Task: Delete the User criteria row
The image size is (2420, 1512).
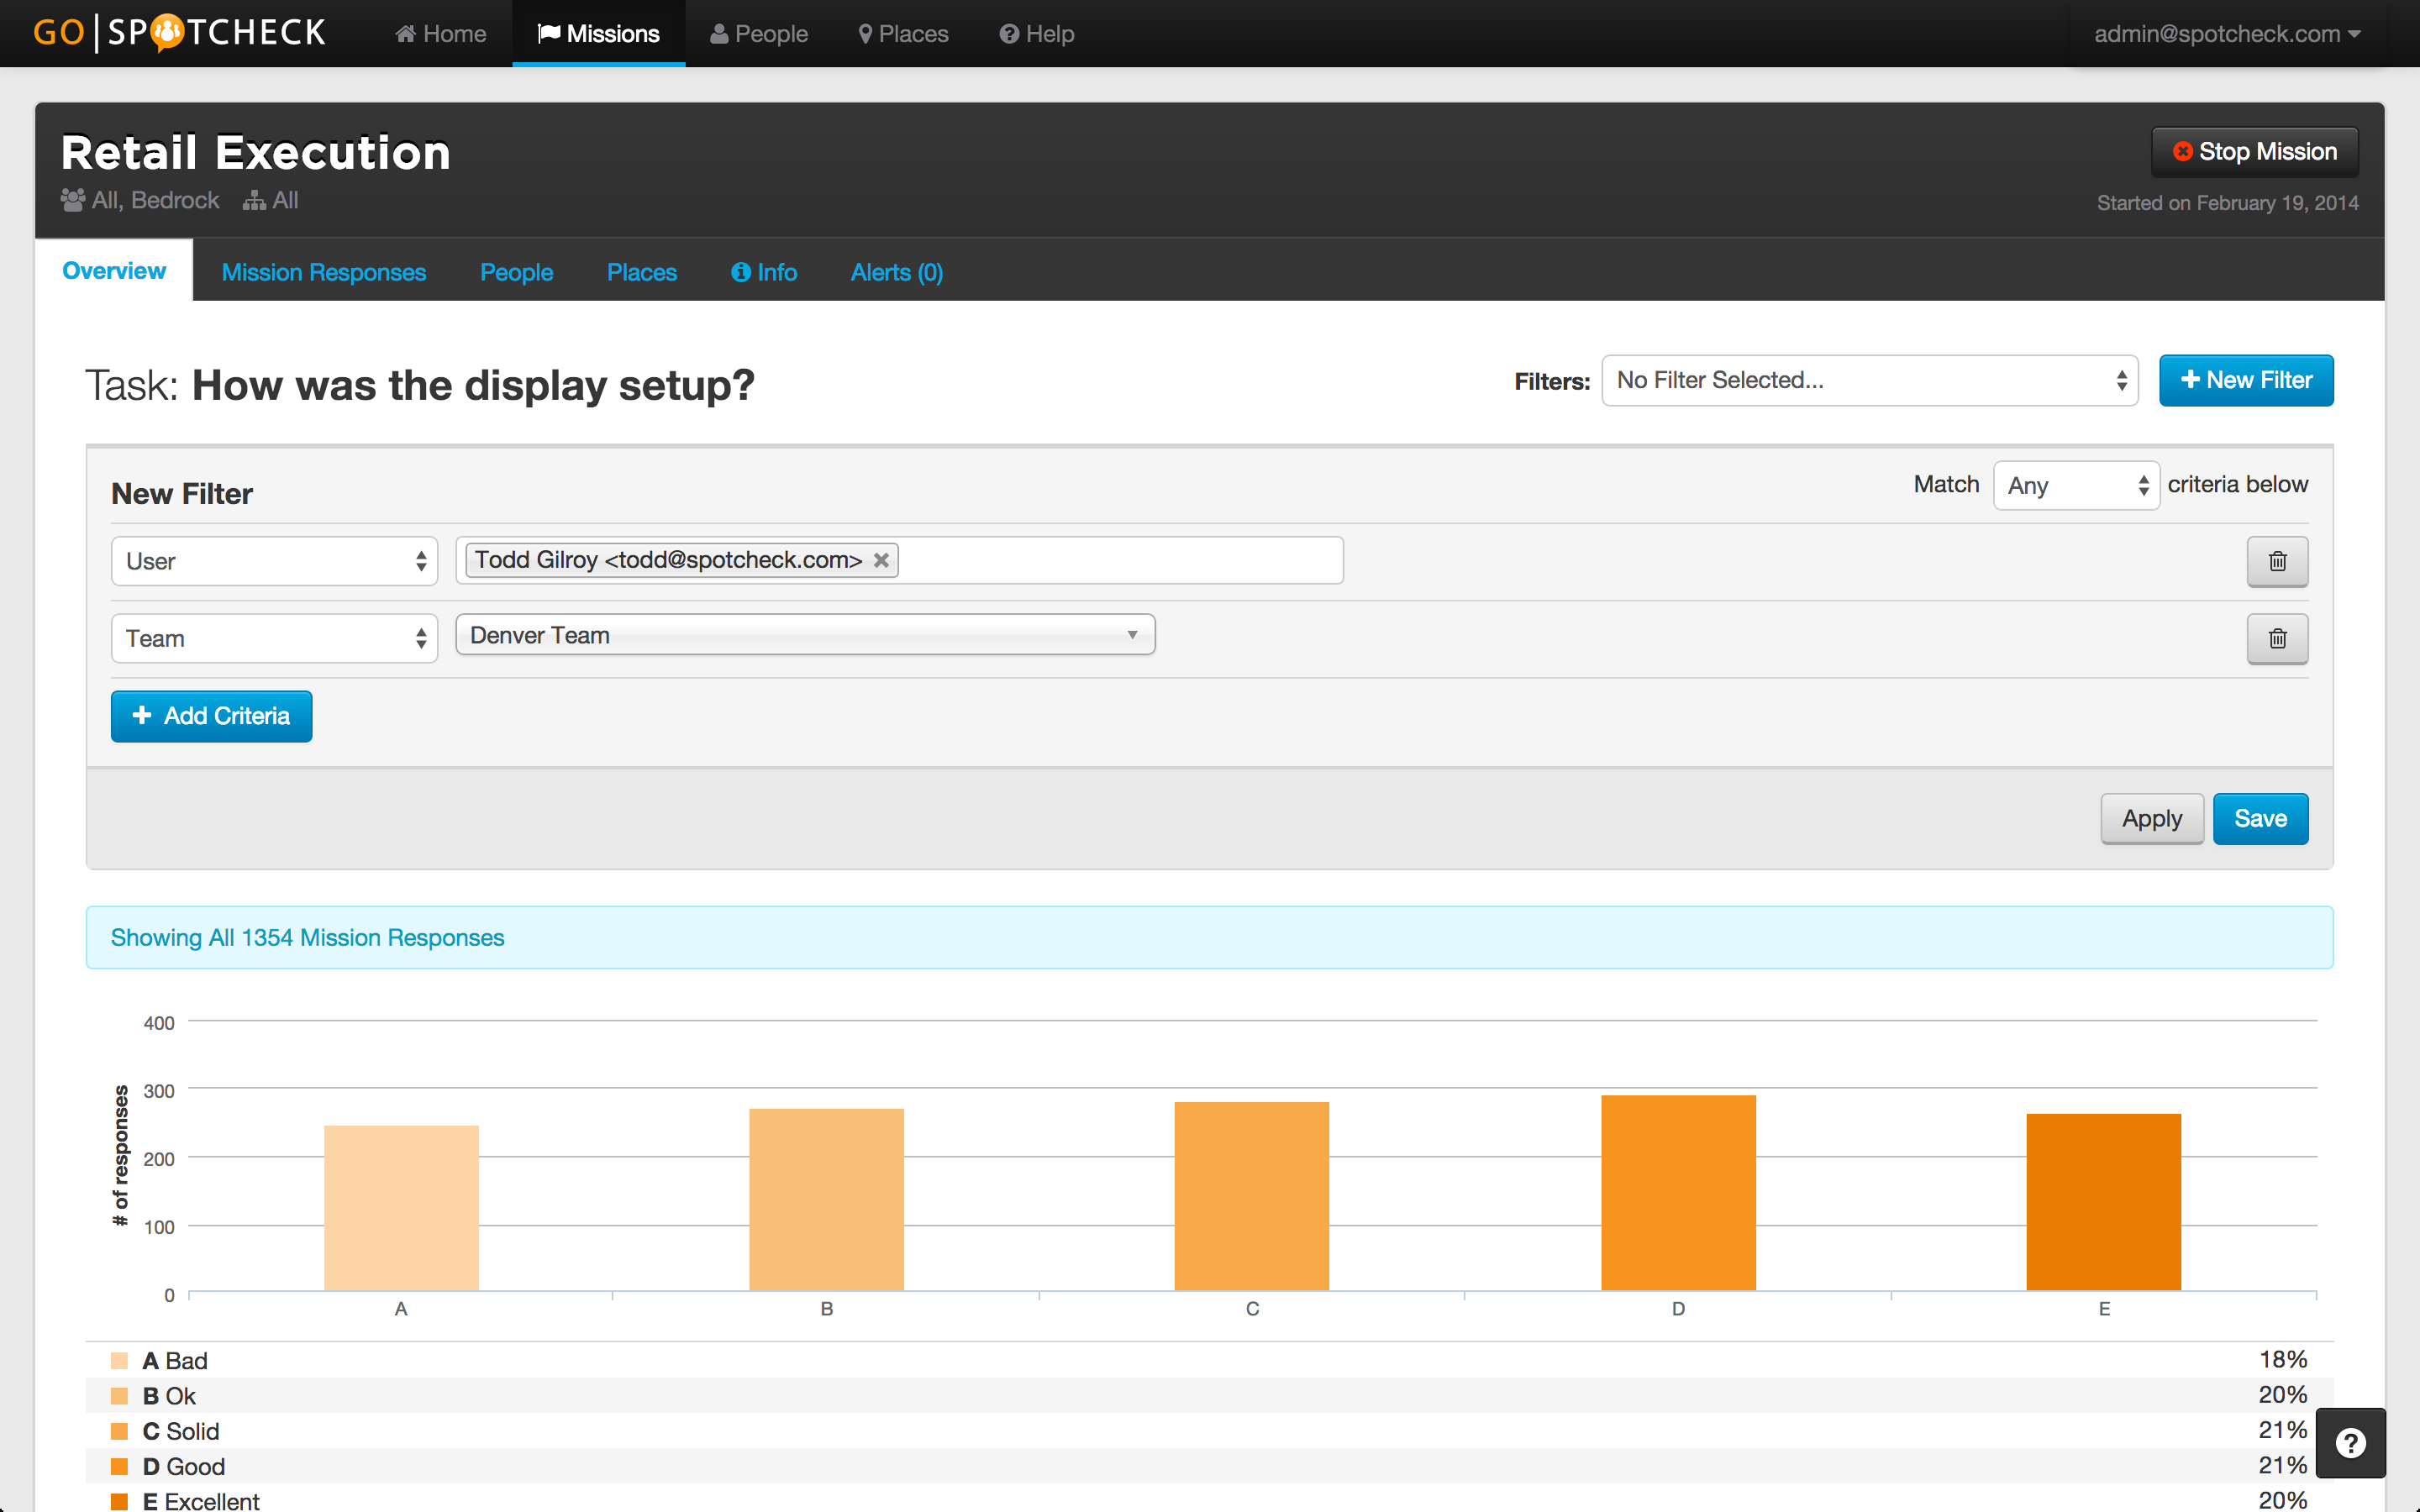Action: pyautogui.click(x=2277, y=561)
